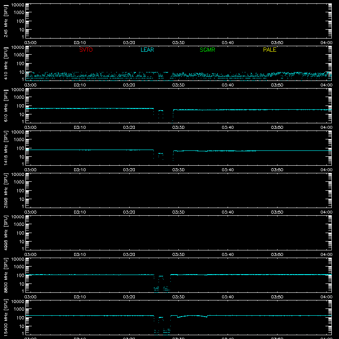The height and width of the screenshot is (339, 339).
Task: Click the yellow PALE station label
Action: pos(270,50)
